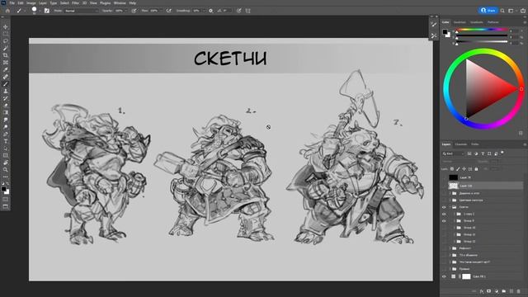Open the Filter menu

[75, 3]
